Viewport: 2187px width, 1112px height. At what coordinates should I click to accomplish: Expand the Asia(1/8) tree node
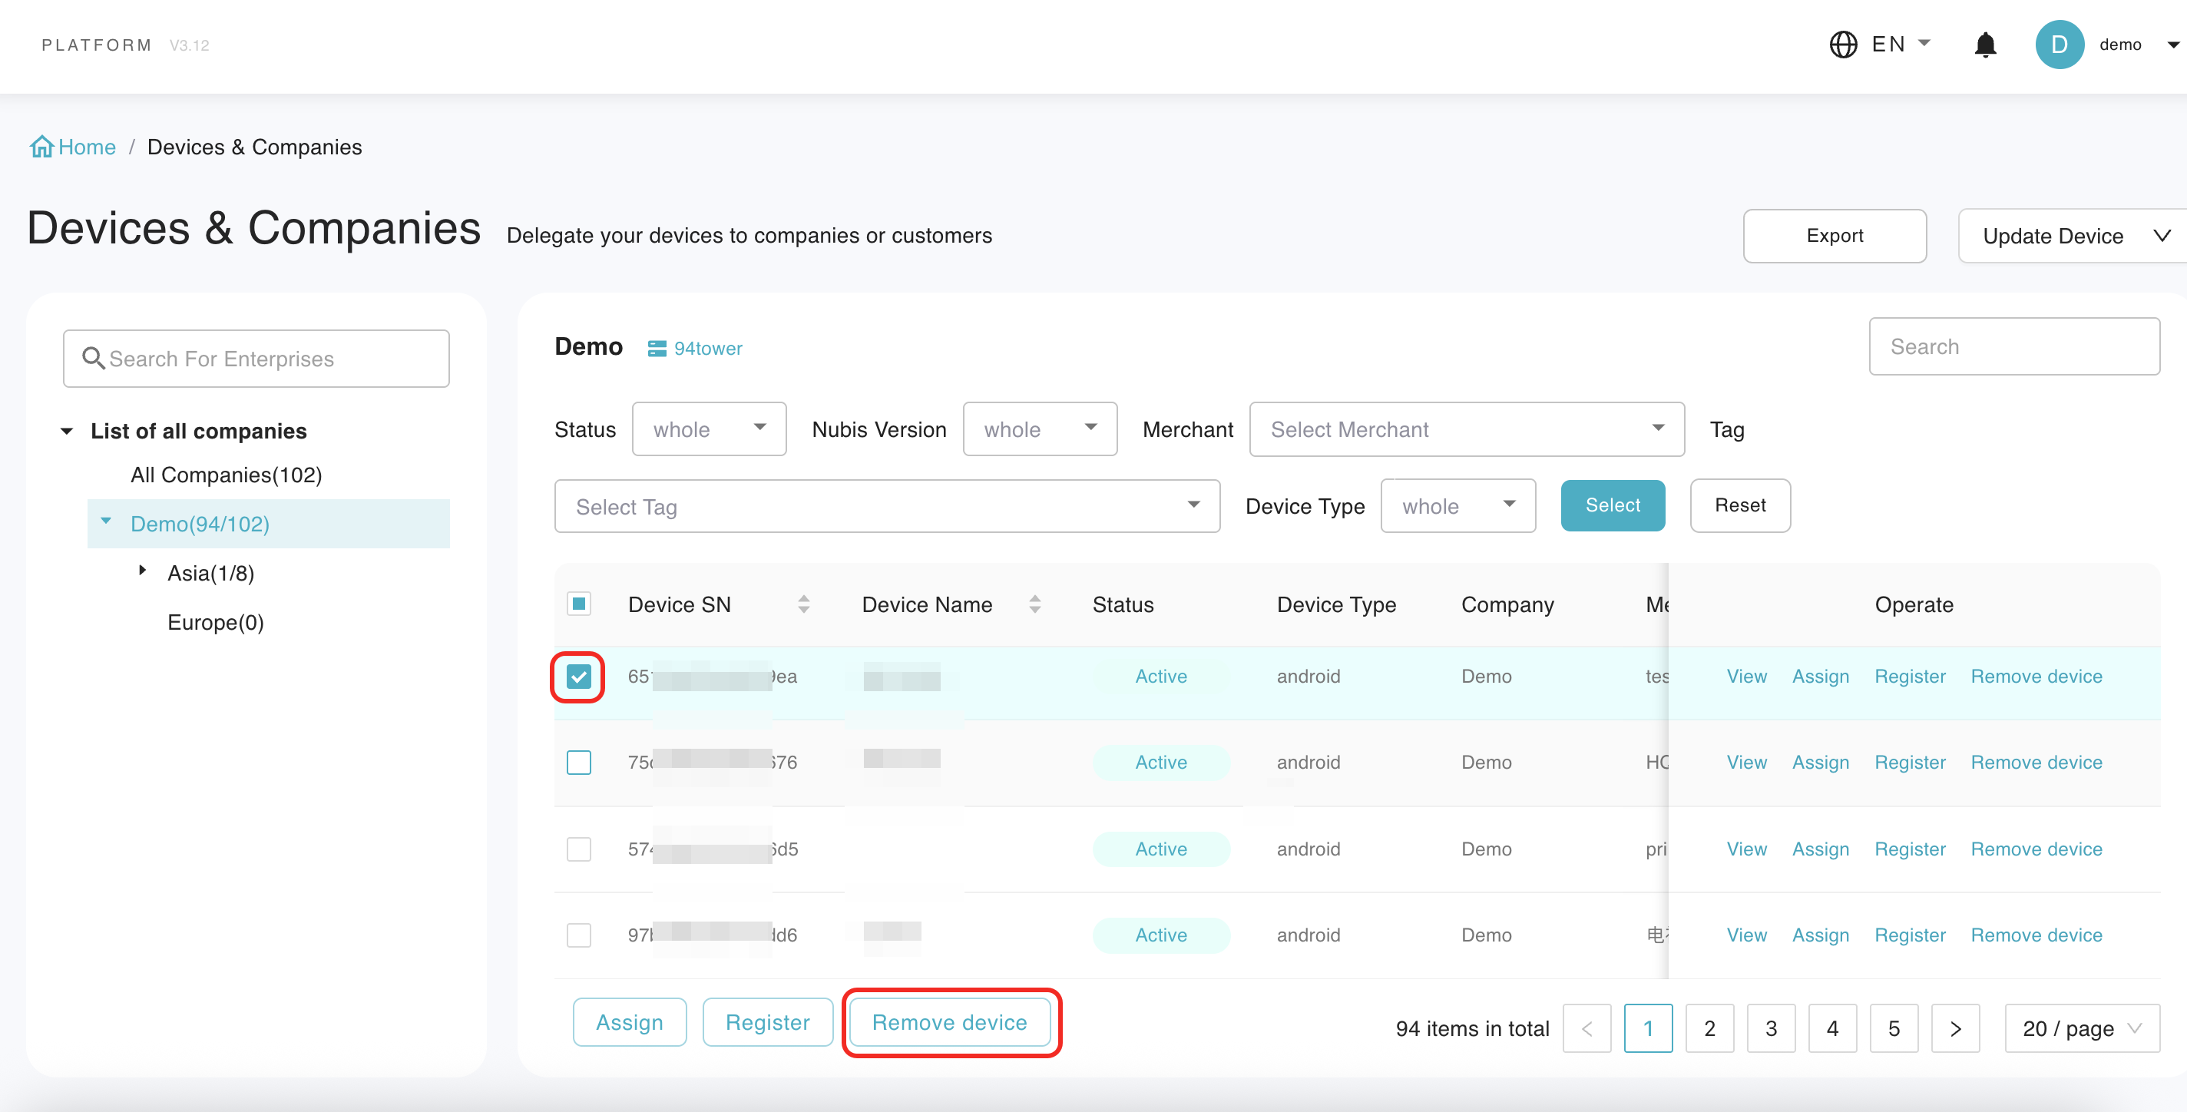tap(143, 571)
